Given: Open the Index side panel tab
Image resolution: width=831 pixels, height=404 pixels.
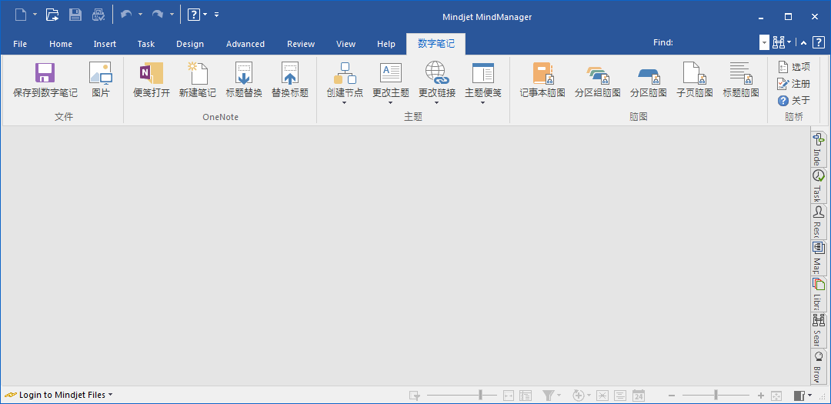Looking at the screenshot, I should (x=818, y=149).
